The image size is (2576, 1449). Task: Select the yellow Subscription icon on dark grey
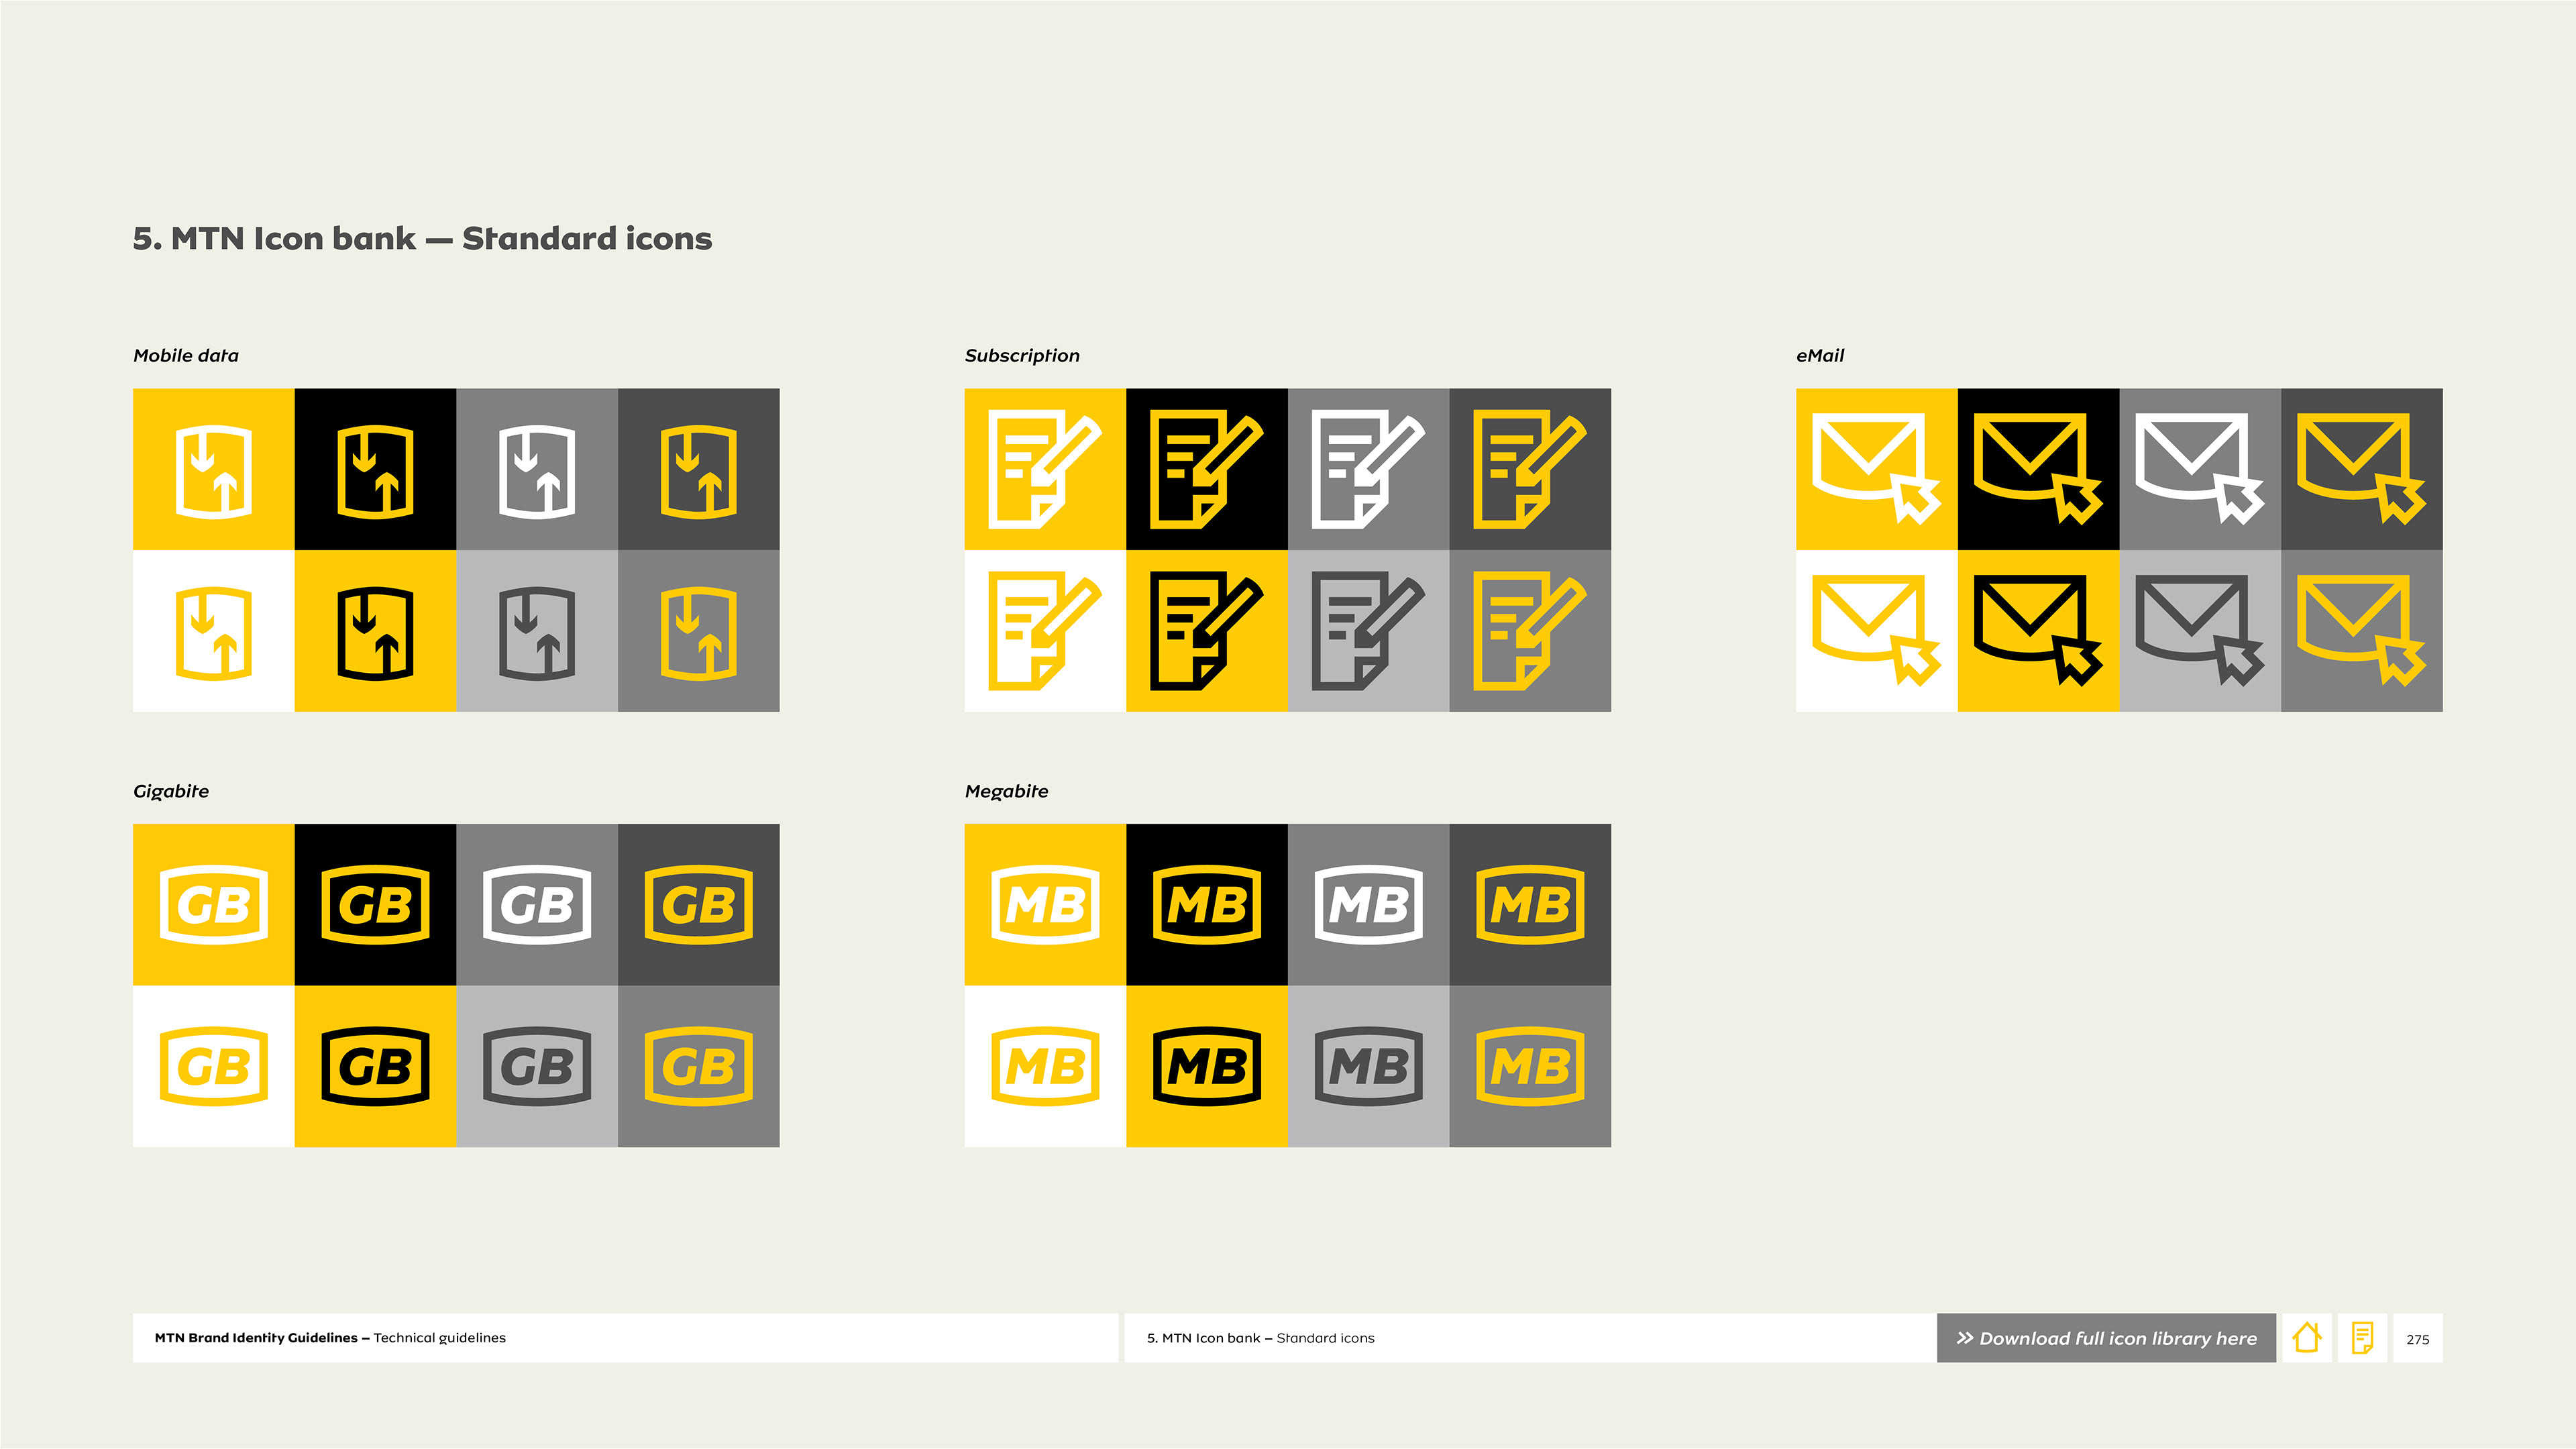pyautogui.click(x=1530, y=469)
